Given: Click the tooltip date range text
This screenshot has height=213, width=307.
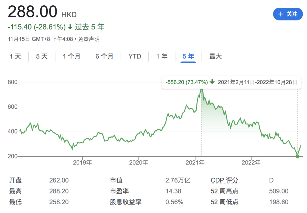Looking at the screenshot, I should pos(257,82).
